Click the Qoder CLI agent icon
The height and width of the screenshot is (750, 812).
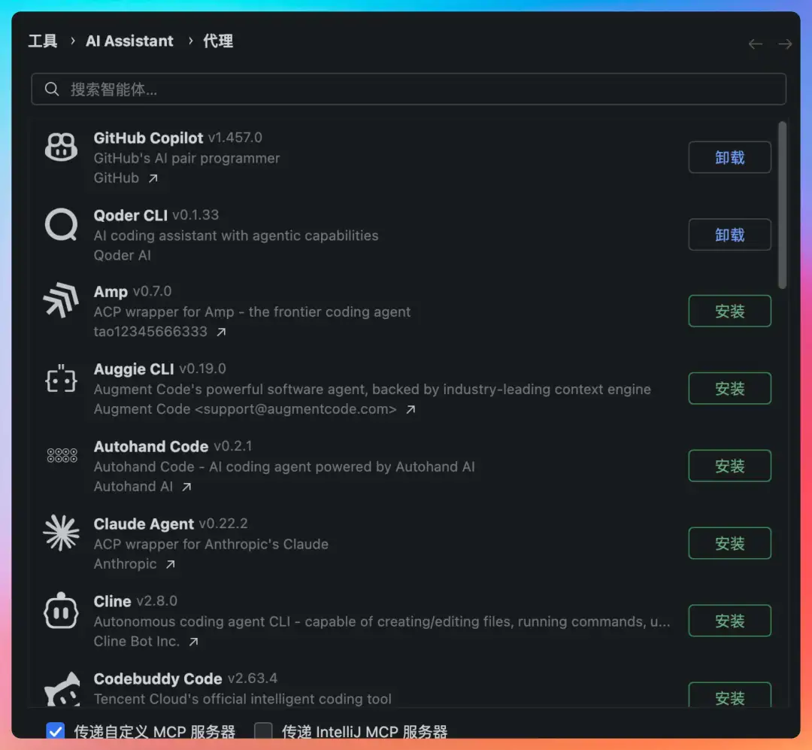tap(61, 225)
